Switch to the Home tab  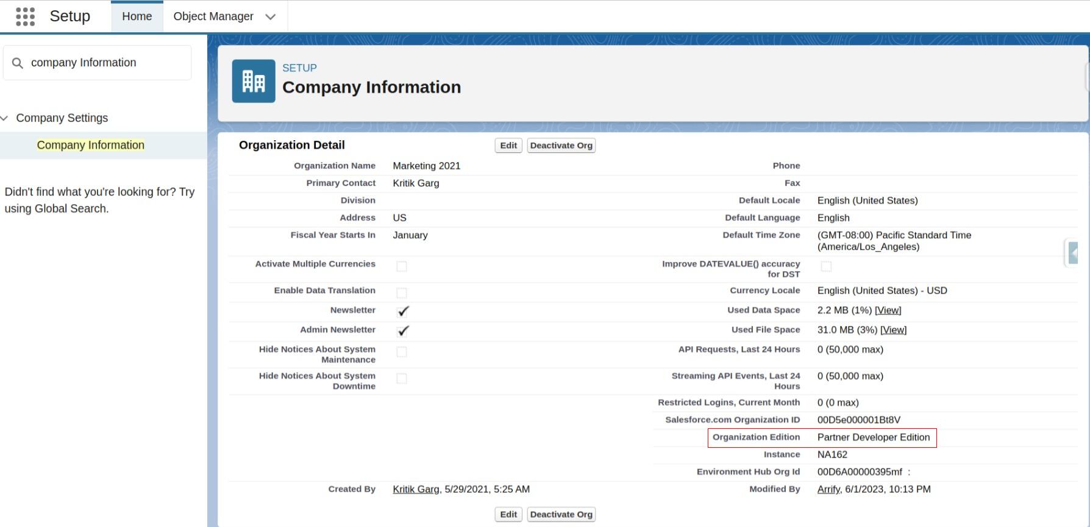[137, 16]
